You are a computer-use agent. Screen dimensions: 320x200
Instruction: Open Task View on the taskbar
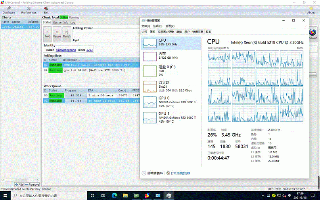click(103, 196)
